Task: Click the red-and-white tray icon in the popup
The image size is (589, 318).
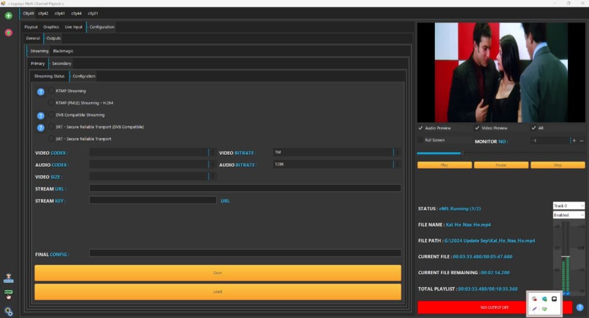Action: (x=534, y=299)
